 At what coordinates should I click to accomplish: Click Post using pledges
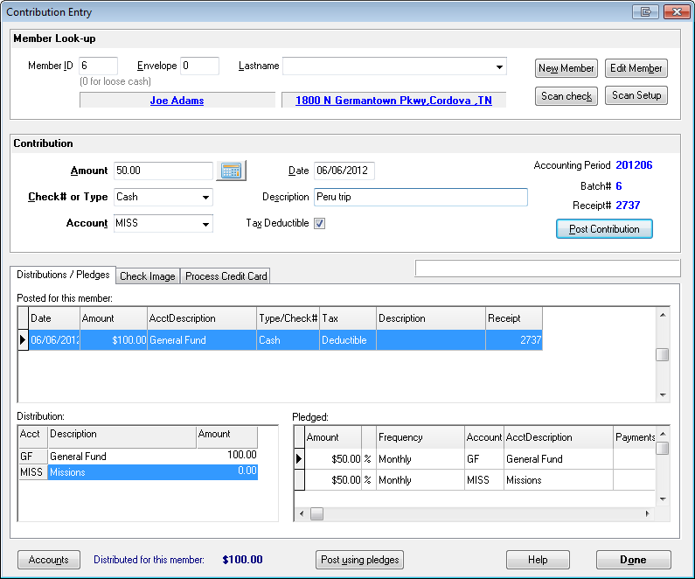coord(359,560)
